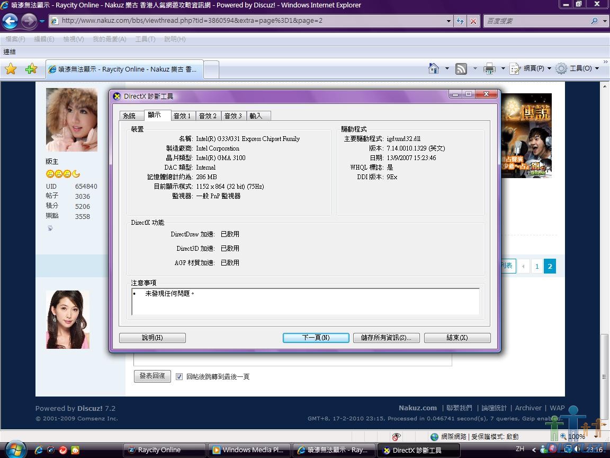This screenshot has width=610, height=458.
Task: Click the second poster's avatar photo
Action: [x=68, y=319]
